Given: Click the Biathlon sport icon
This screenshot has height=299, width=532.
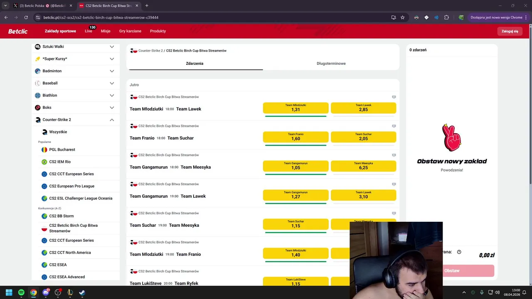Looking at the screenshot, I should click(38, 96).
